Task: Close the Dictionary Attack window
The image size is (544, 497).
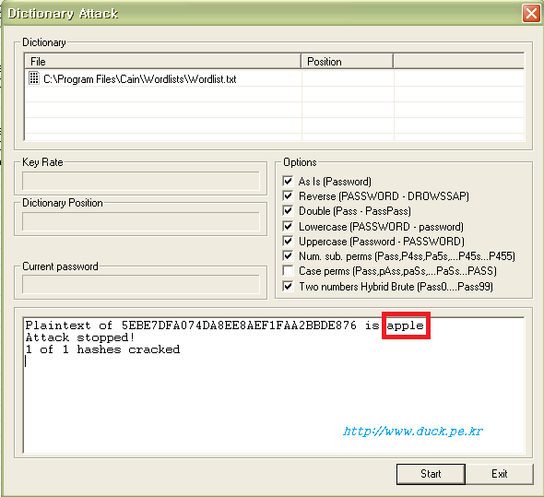Action: click(x=531, y=14)
